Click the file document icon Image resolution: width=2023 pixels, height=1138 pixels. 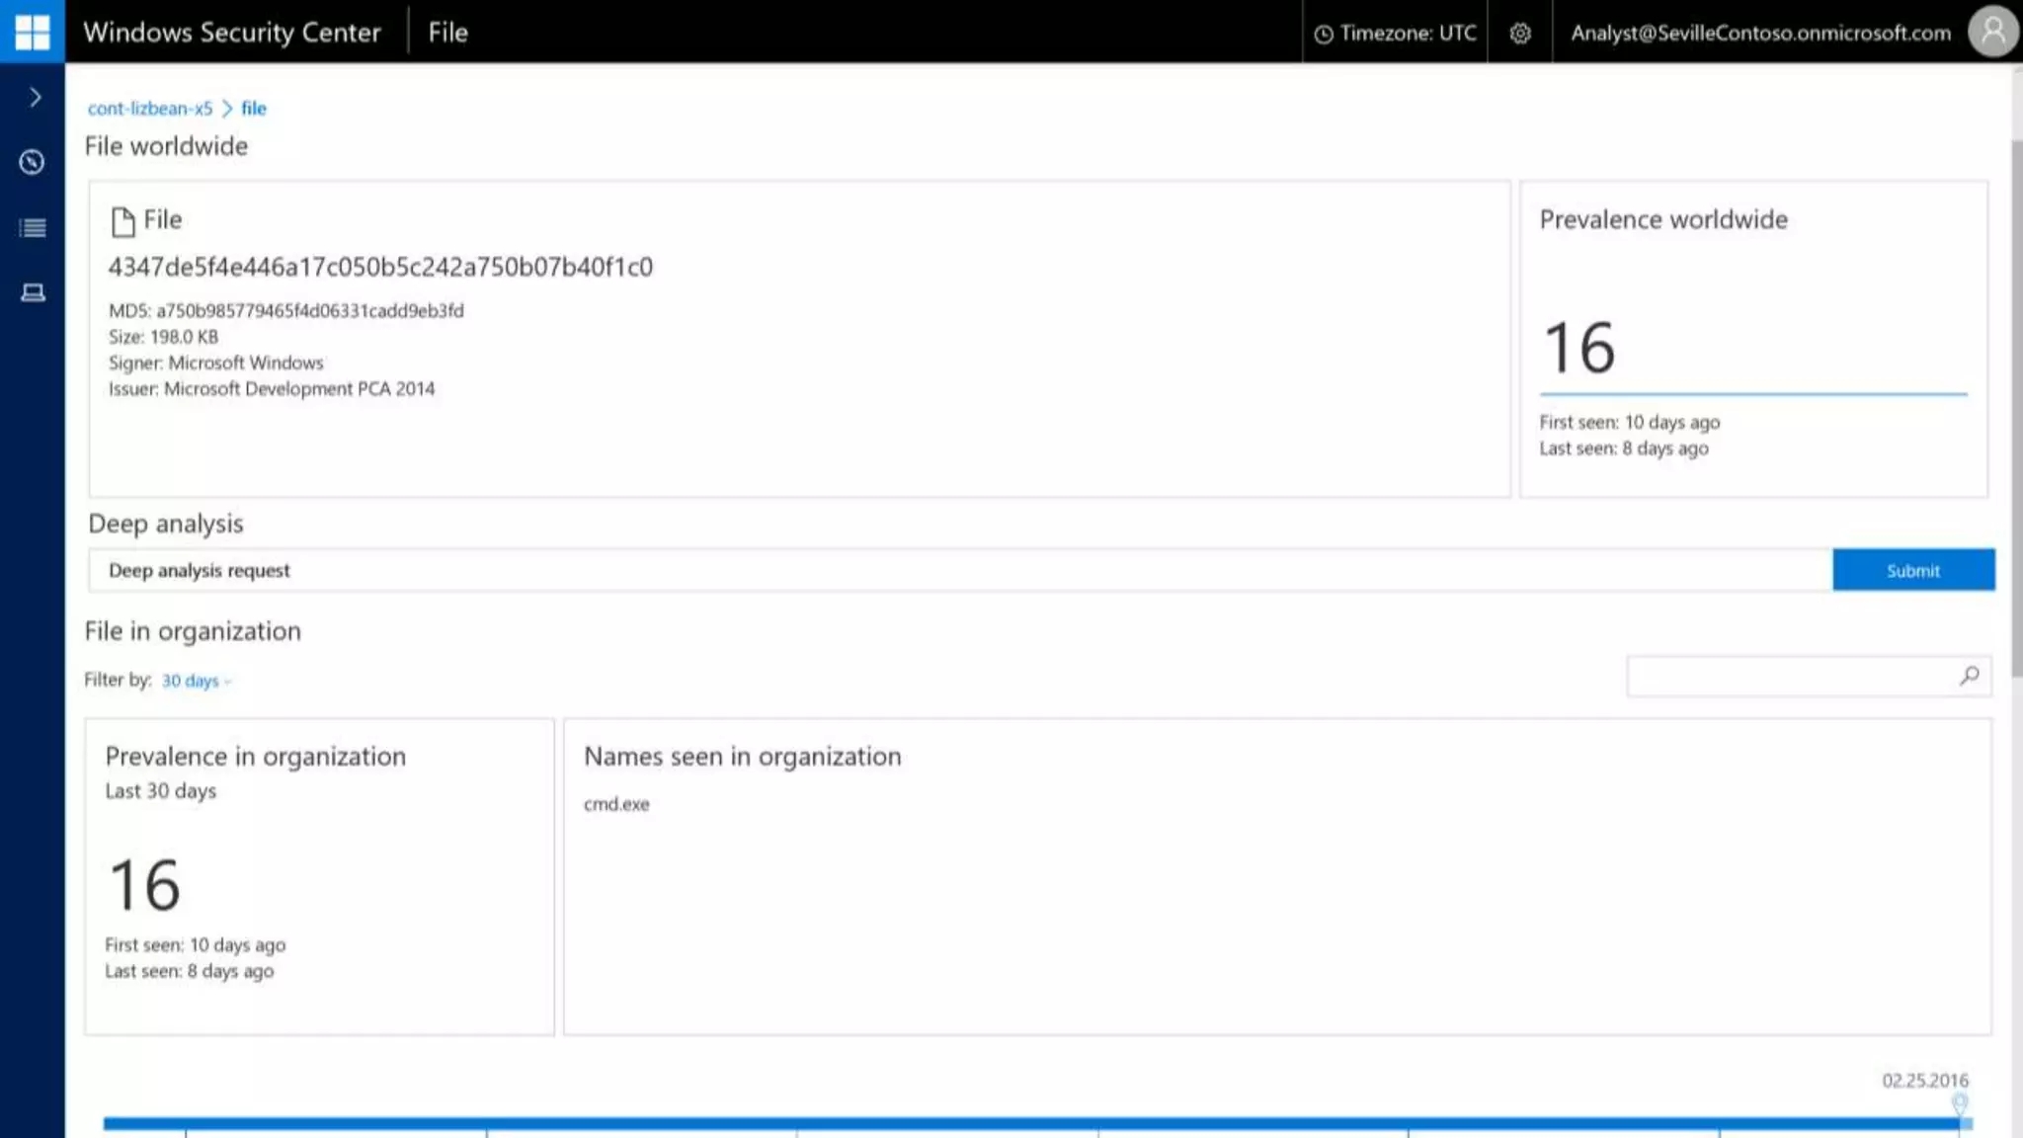coord(122,221)
